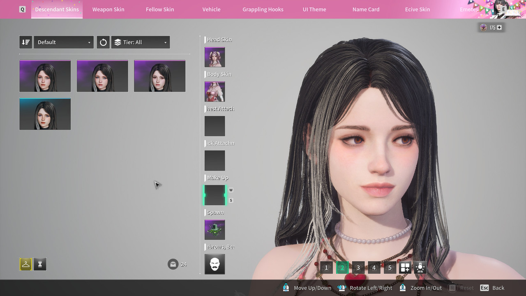Click the highlighted Make Up slot
The width and height of the screenshot is (526, 296).
pyautogui.click(x=215, y=195)
